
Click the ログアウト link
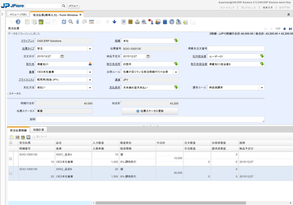pyautogui.click(x=284, y=7)
